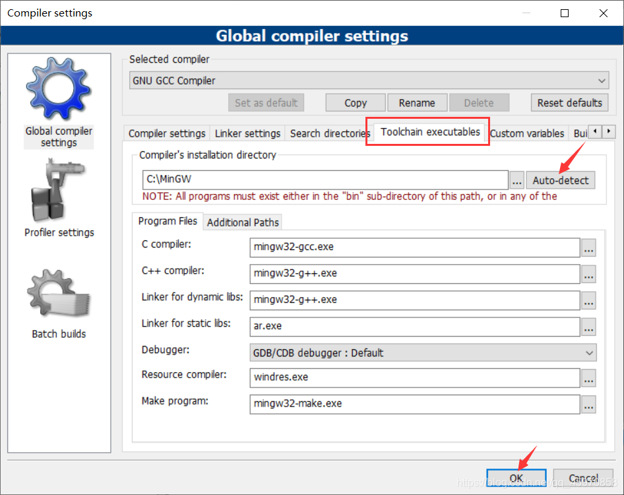The width and height of the screenshot is (624, 495).
Task: Browse for make program executable
Action: click(588, 404)
